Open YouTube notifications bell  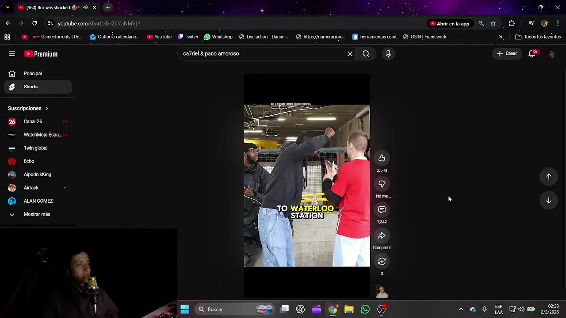click(532, 53)
